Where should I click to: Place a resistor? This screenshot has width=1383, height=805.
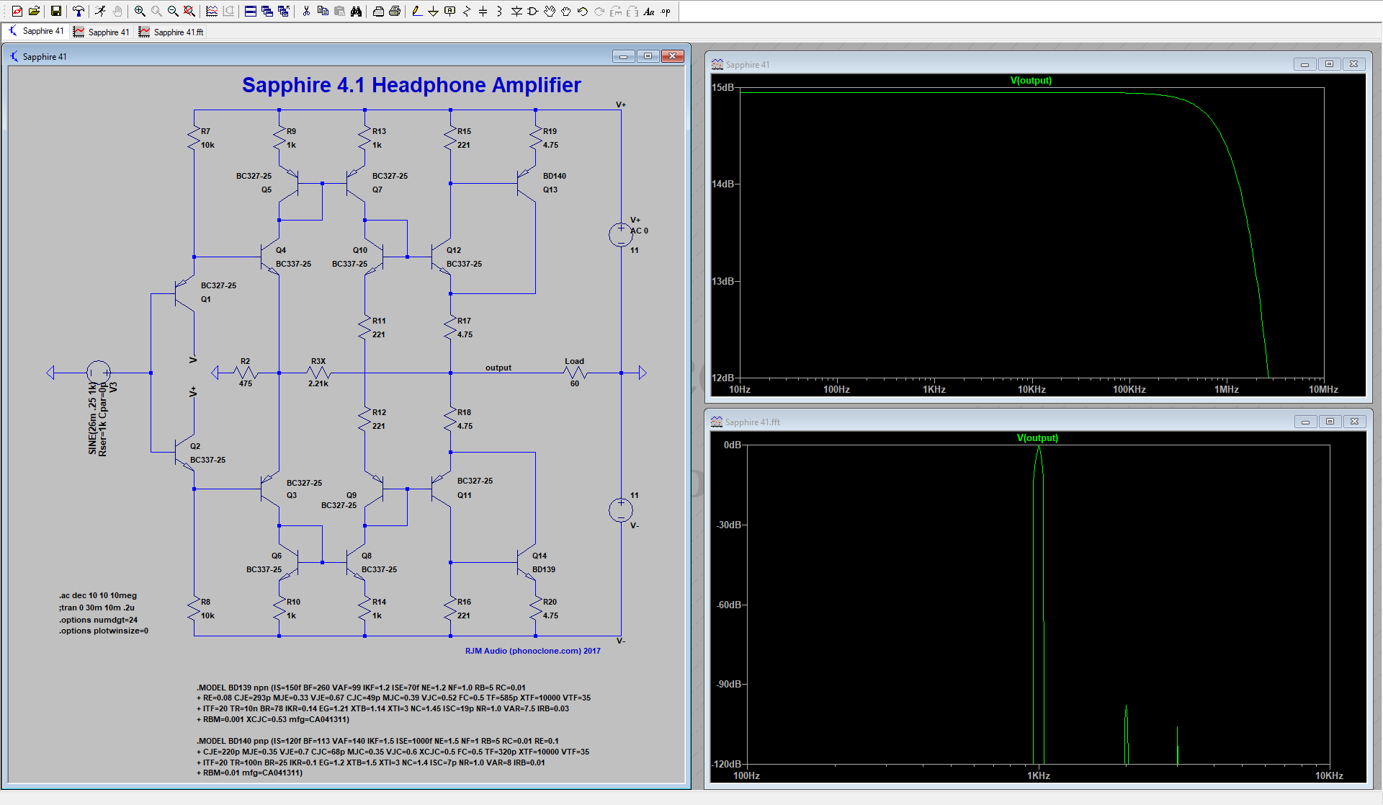[x=467, y=11]
